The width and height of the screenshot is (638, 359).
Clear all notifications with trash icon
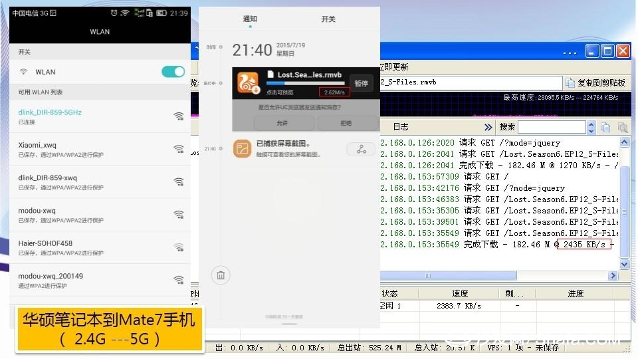tap(221, 275)
